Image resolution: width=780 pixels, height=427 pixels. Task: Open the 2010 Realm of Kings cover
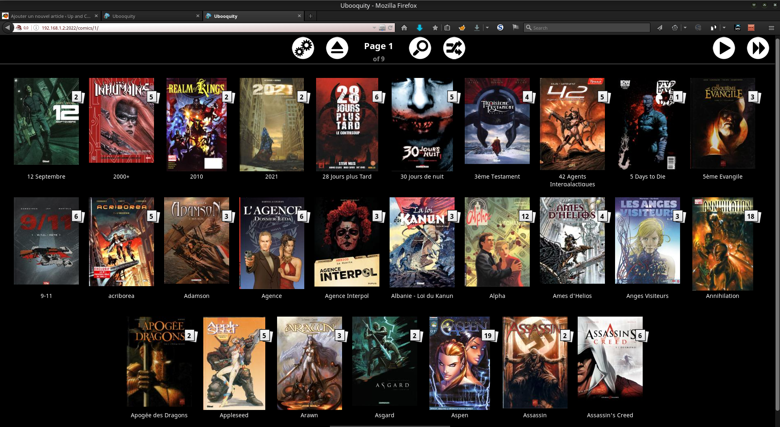pyautogui.click(x=197, y=124)
